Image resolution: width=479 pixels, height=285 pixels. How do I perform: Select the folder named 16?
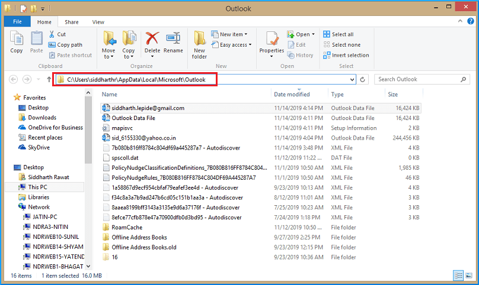261,257
